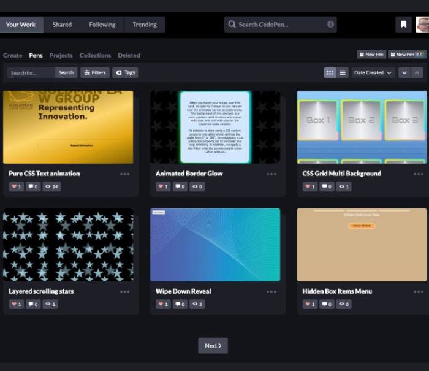Open Animated Border Glow thumbnail
This screenshot has width=429, height=371.
point(215,128)
